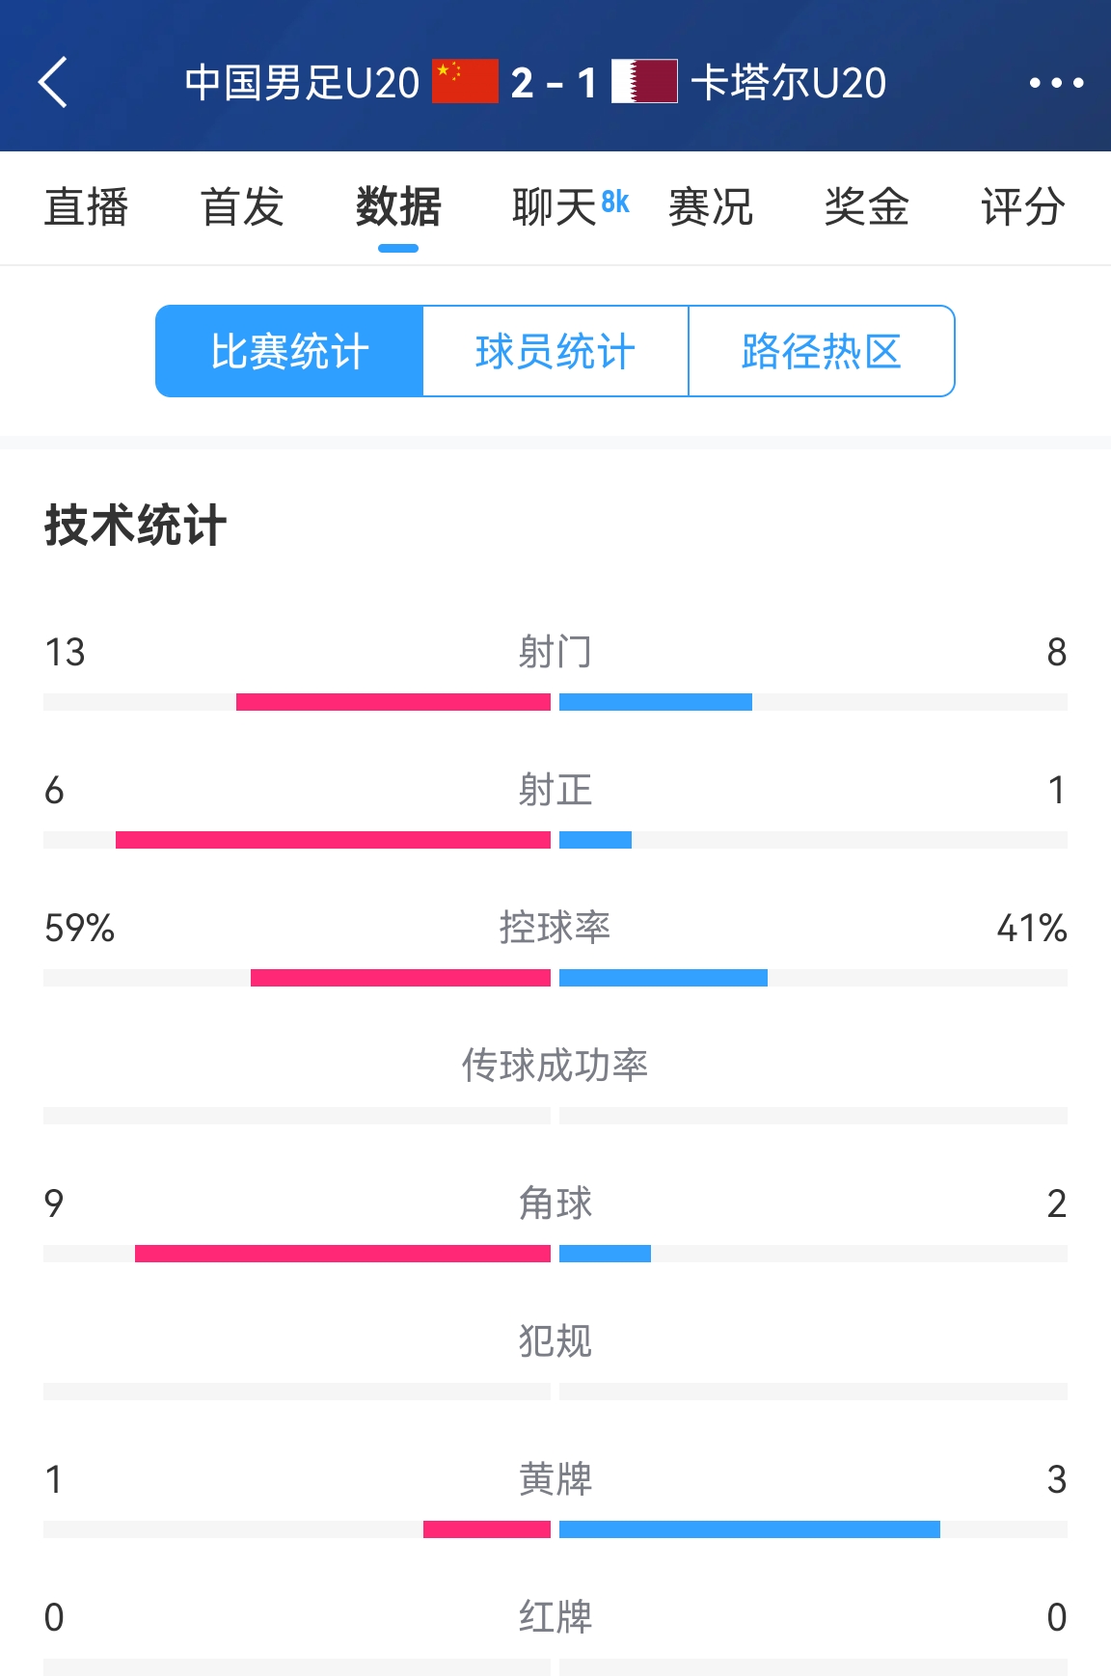Select the 比赛统计 segment
This screenshot has width=1111, height=1676.
pyautogui.click(x=289, y=351)
